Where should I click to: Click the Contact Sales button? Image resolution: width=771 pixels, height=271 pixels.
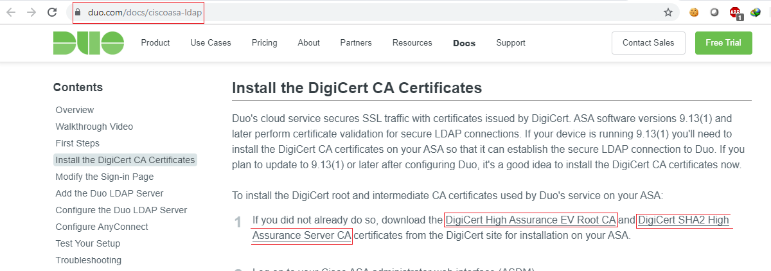(648, 43)
